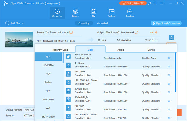The image size is (187, 121).
Task: Expand the Add Files dropdown arrow
Action: point(23,23)
